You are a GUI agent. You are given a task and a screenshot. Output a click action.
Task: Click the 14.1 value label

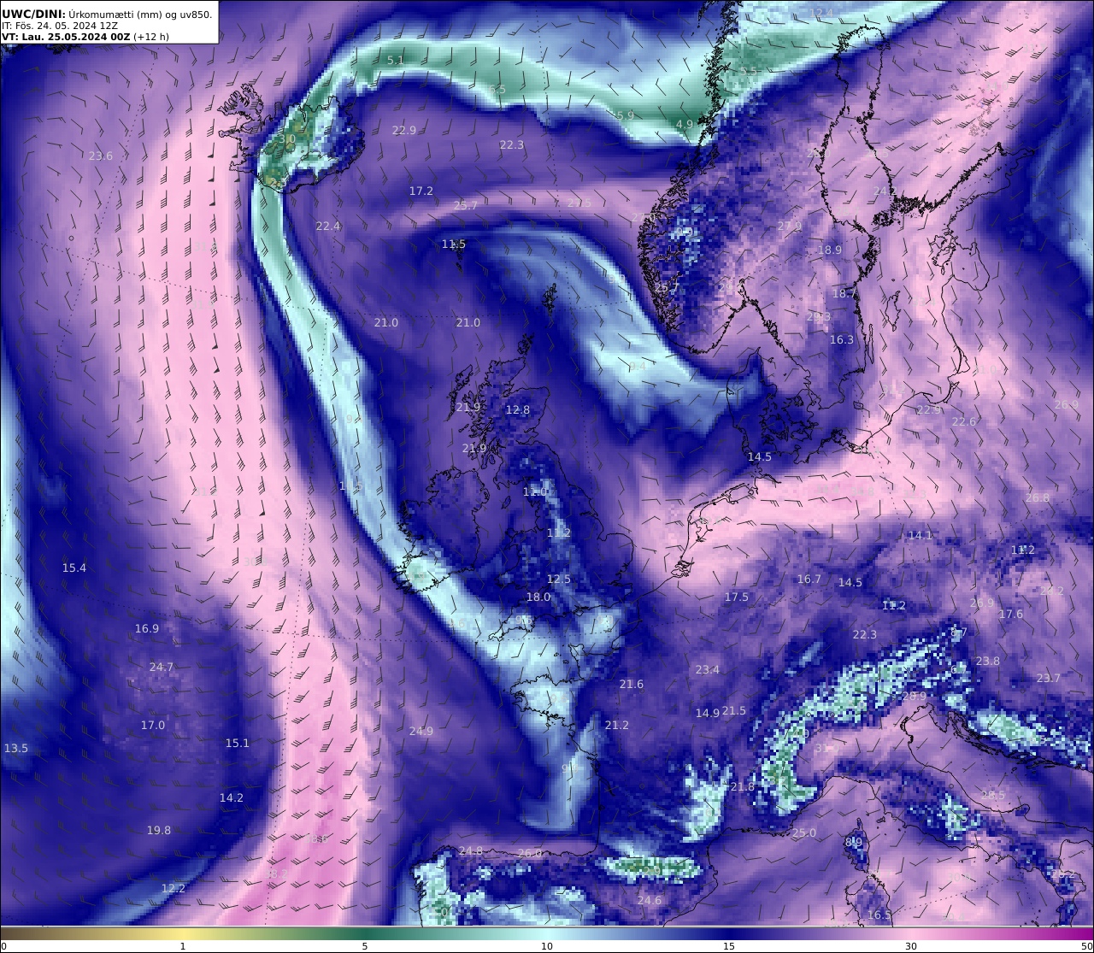[x=920, y=535]
